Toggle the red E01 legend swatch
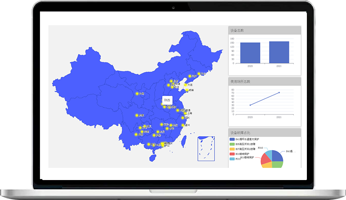 click(x=232, y=154)
